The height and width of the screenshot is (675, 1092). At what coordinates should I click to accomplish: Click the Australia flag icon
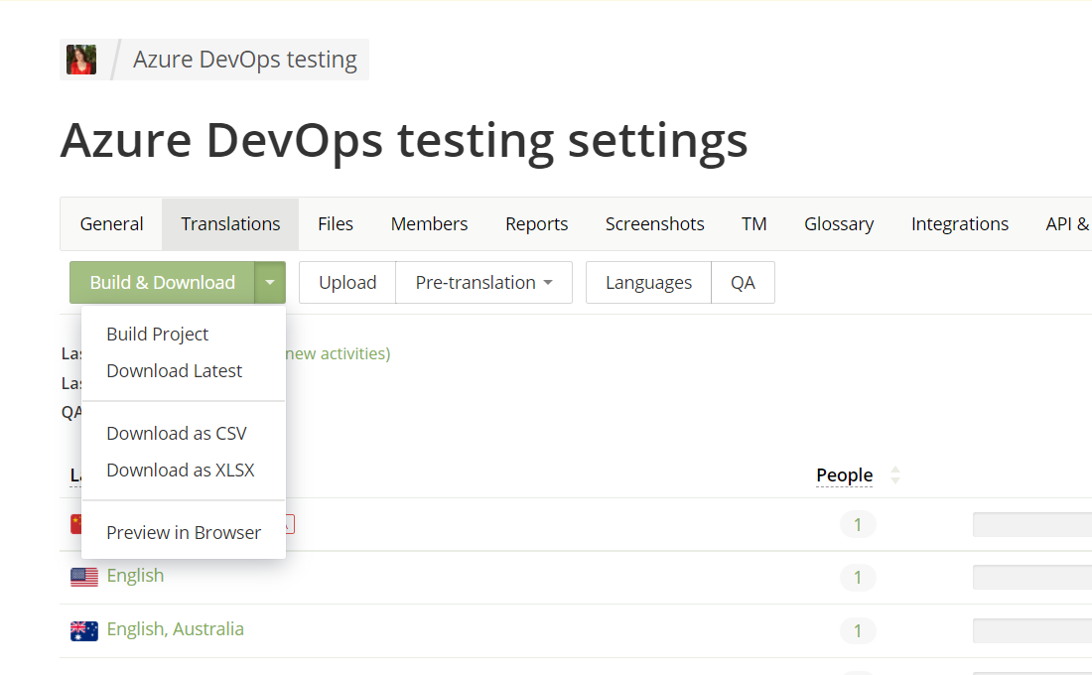click(84, 630)
